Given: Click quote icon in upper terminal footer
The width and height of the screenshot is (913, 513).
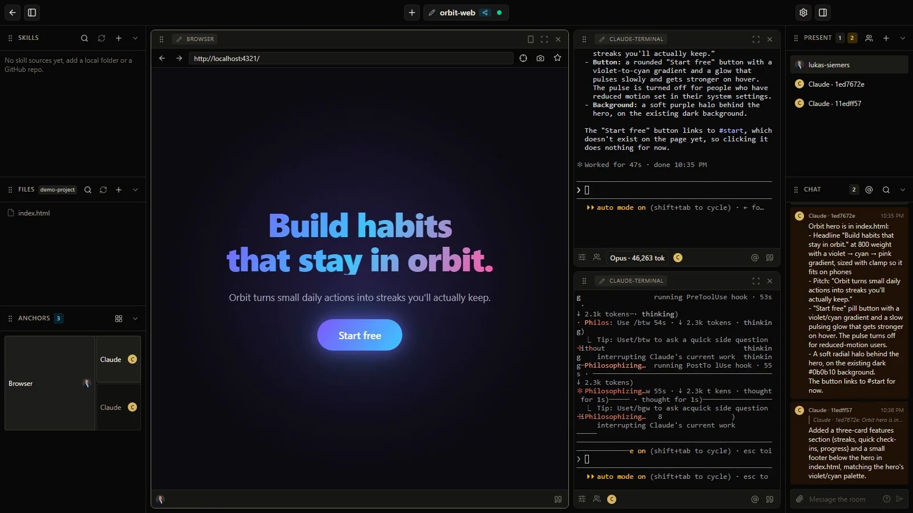Looking at the screenshot, I should coord(770,258).
